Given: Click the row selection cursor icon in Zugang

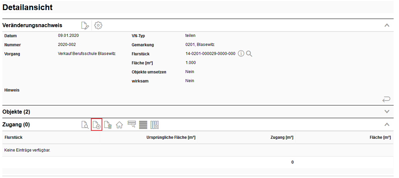Looking at the screenshot, I should click(131, 125).
